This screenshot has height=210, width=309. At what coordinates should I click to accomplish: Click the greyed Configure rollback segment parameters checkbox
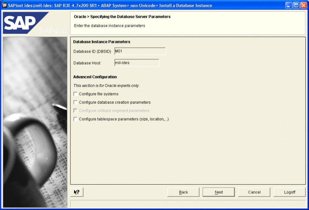pos(75,111)
